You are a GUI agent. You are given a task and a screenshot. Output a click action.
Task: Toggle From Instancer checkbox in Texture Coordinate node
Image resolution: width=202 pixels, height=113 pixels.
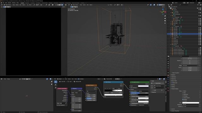(x=57, y=105)
